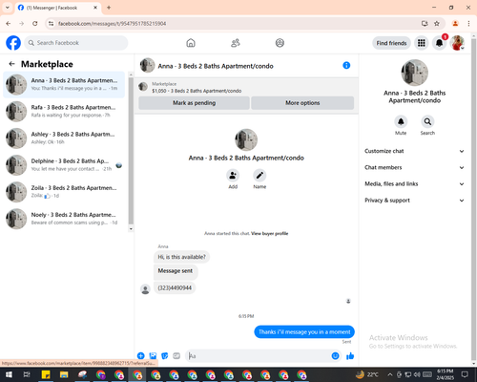The height and width of the screenshot is (382, 477).
Task: Open the Friends icon in top navigation
Action: (236, 43)
